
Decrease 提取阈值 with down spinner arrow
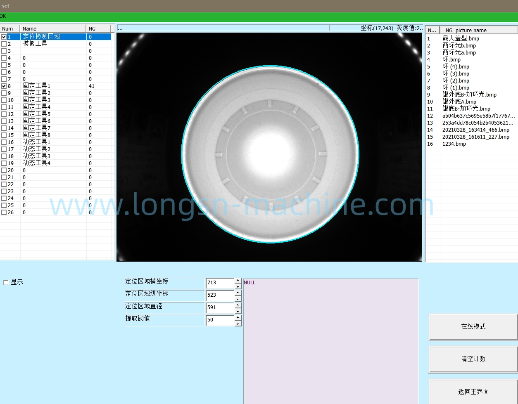pyautogui.click(x=238, y=324)
